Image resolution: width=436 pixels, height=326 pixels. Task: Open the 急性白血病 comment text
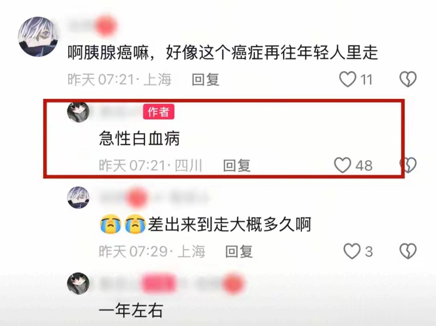(139, 139)
